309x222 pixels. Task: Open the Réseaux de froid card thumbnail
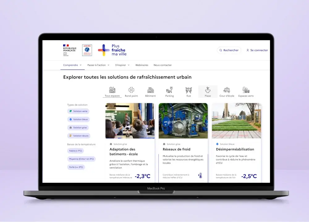point(183,121)
